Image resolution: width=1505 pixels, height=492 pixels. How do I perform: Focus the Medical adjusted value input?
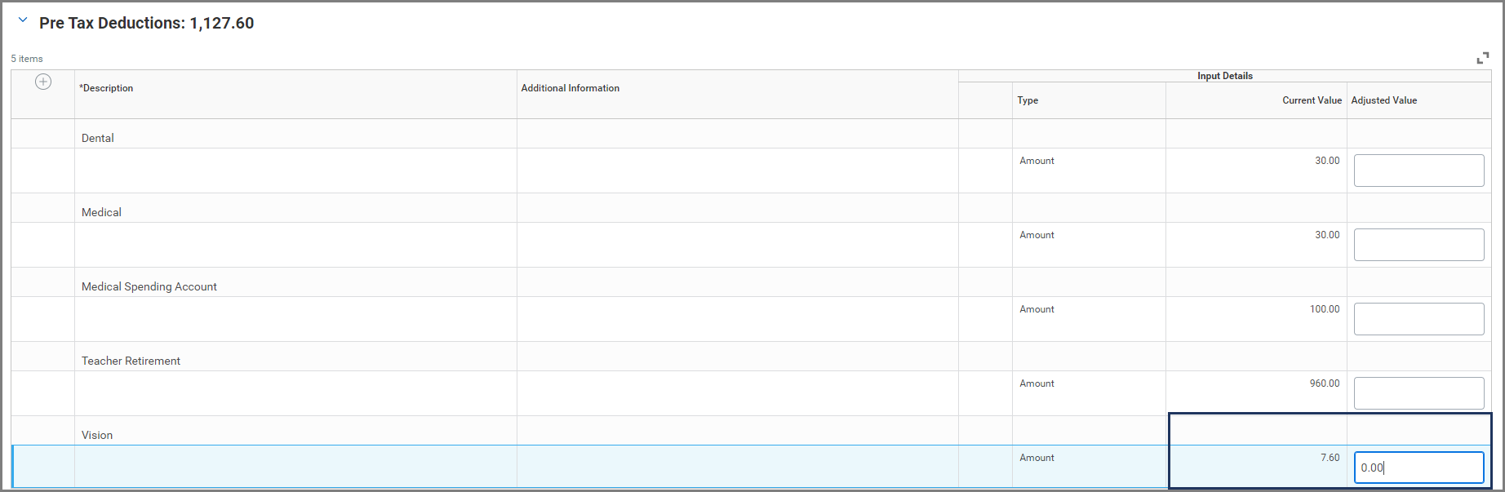[x=1418, y=245]
